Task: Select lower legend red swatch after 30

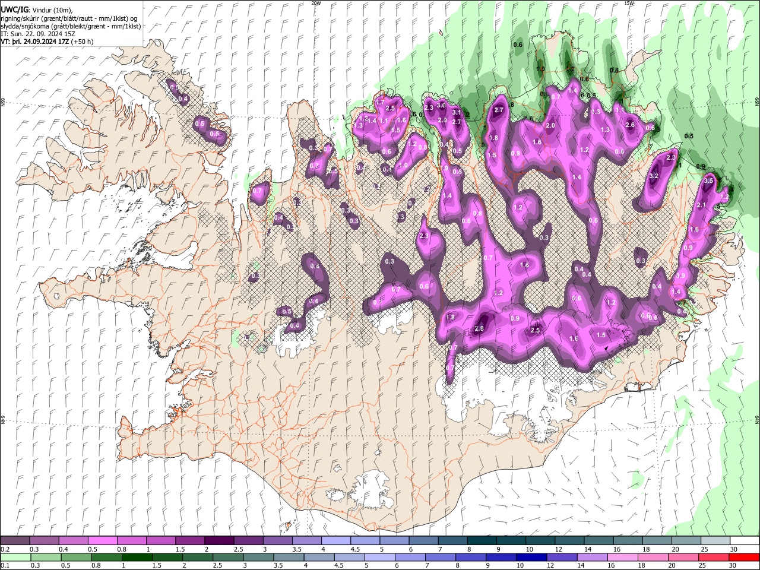Action: tap(745, 557)
